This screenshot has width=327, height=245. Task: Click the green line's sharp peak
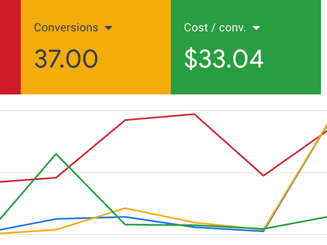click(x=56, y=154)
